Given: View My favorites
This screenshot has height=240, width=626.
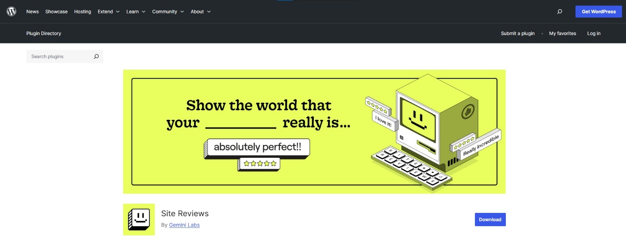Looking at the screenshot, I should tap(563, 33).
